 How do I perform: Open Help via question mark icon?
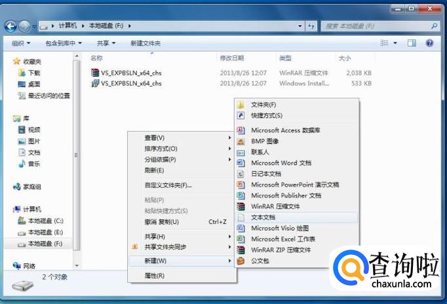pyautogui.click(x=429, y=43)
